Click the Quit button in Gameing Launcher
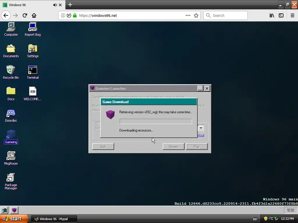This screenshot has width=298, height=223. (x=103, y=146)
